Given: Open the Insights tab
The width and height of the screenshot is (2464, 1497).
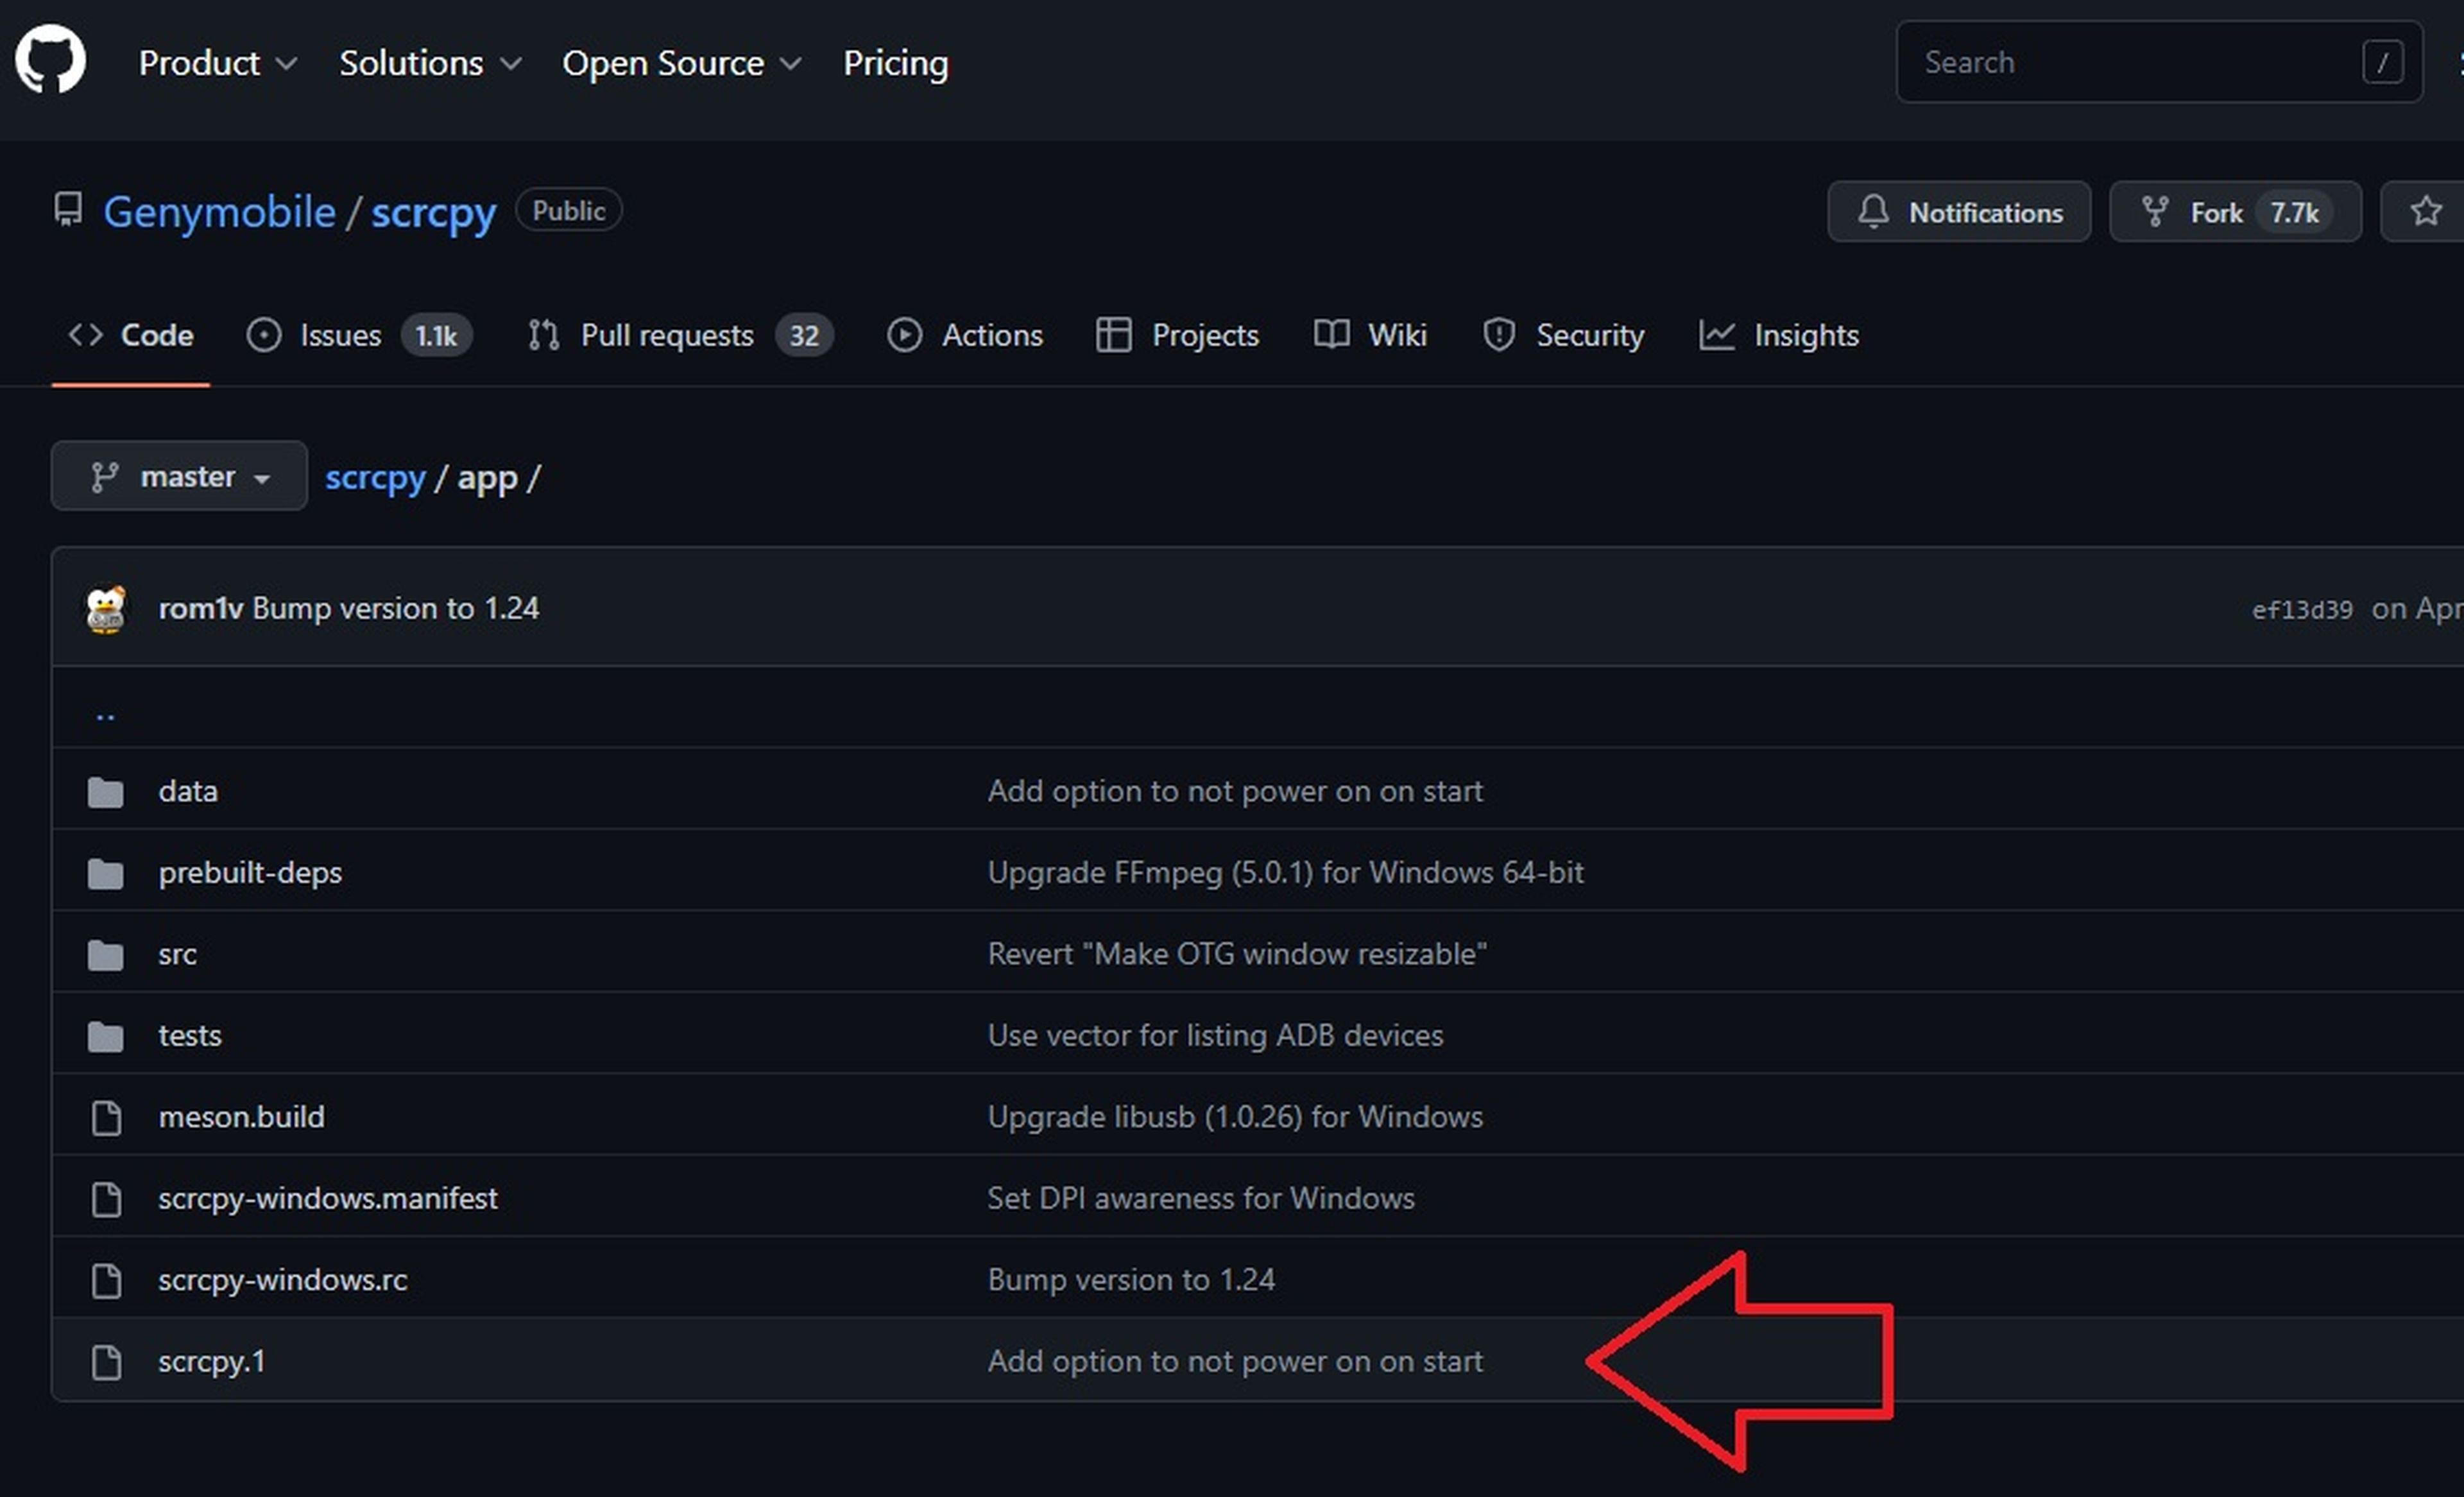Looking at the screenshot, I should (1779, 335).
